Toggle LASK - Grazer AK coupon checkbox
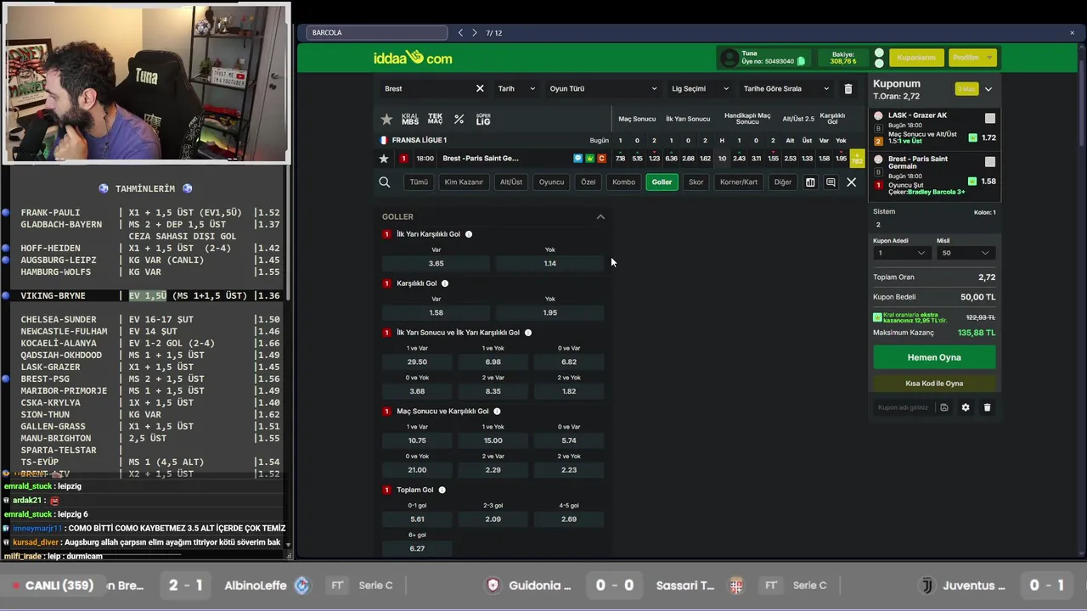 click(989, 118)
